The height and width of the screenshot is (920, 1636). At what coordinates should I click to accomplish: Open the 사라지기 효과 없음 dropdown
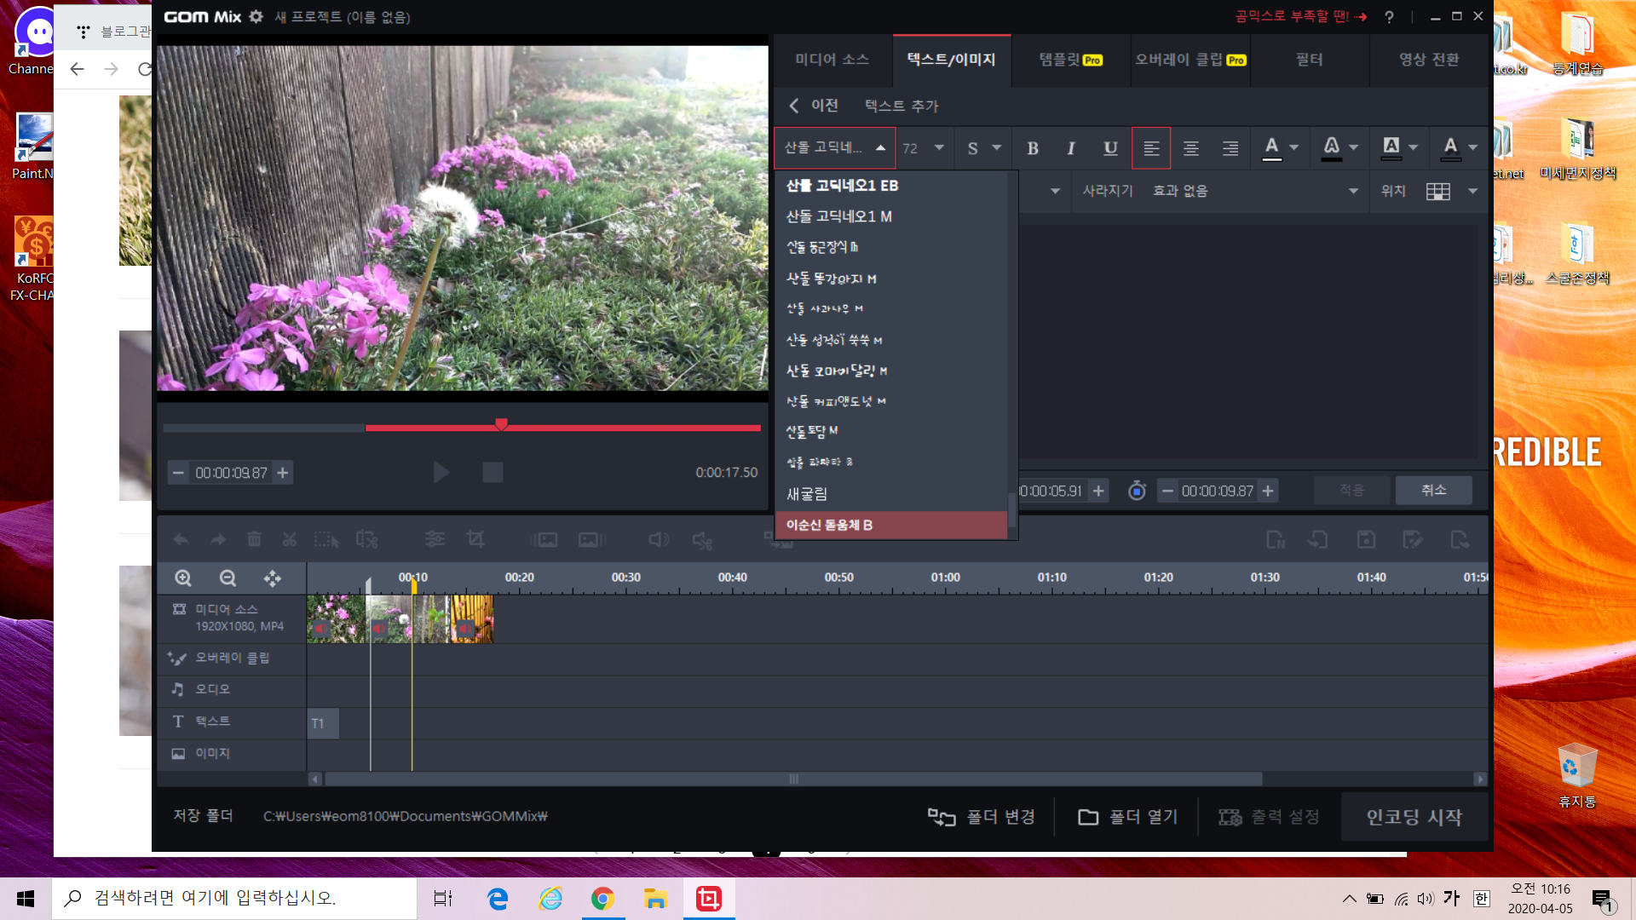pyautogui.click(x=1352, y=191)
